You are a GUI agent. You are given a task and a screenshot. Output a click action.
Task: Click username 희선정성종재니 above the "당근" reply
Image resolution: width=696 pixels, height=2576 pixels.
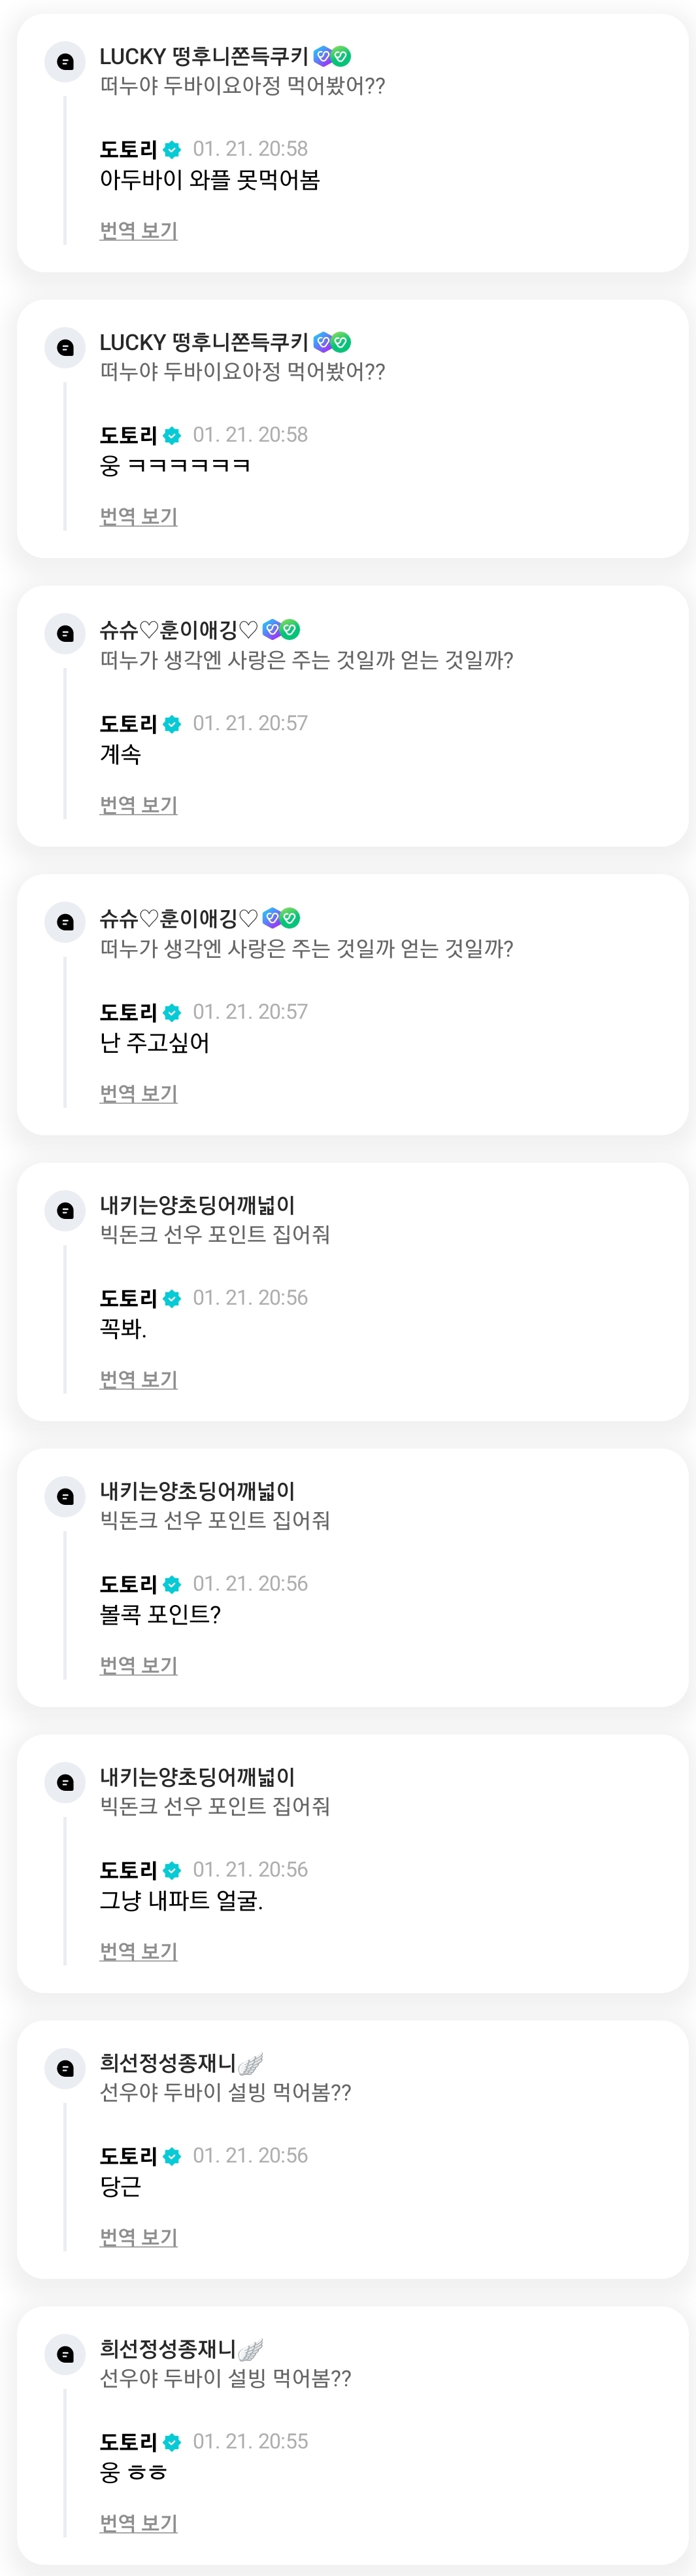pos(167,2063)
